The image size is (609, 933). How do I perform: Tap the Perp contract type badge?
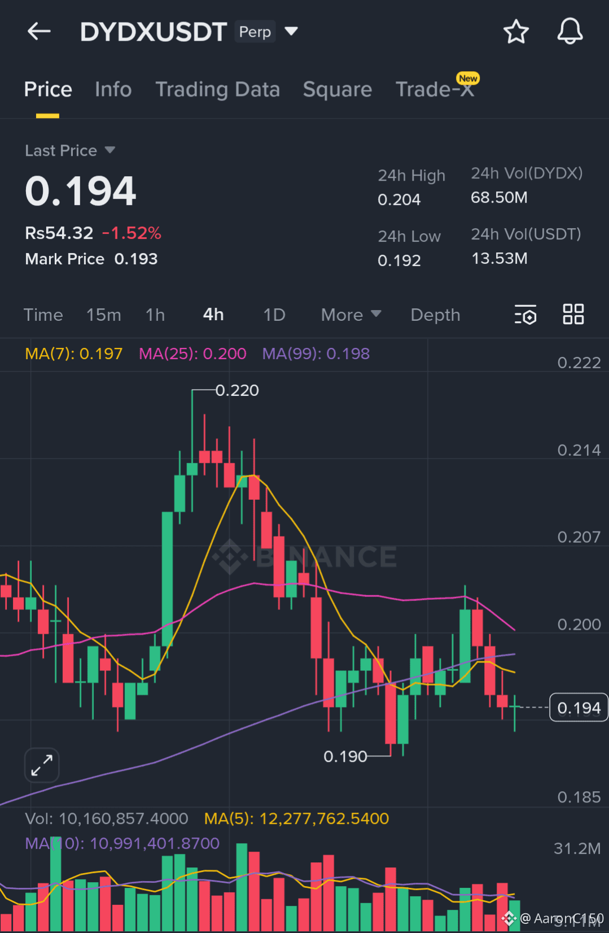[255, 32]
